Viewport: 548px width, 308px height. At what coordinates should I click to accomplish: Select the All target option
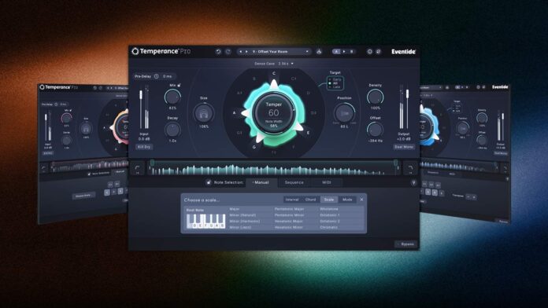pos(333,83)
